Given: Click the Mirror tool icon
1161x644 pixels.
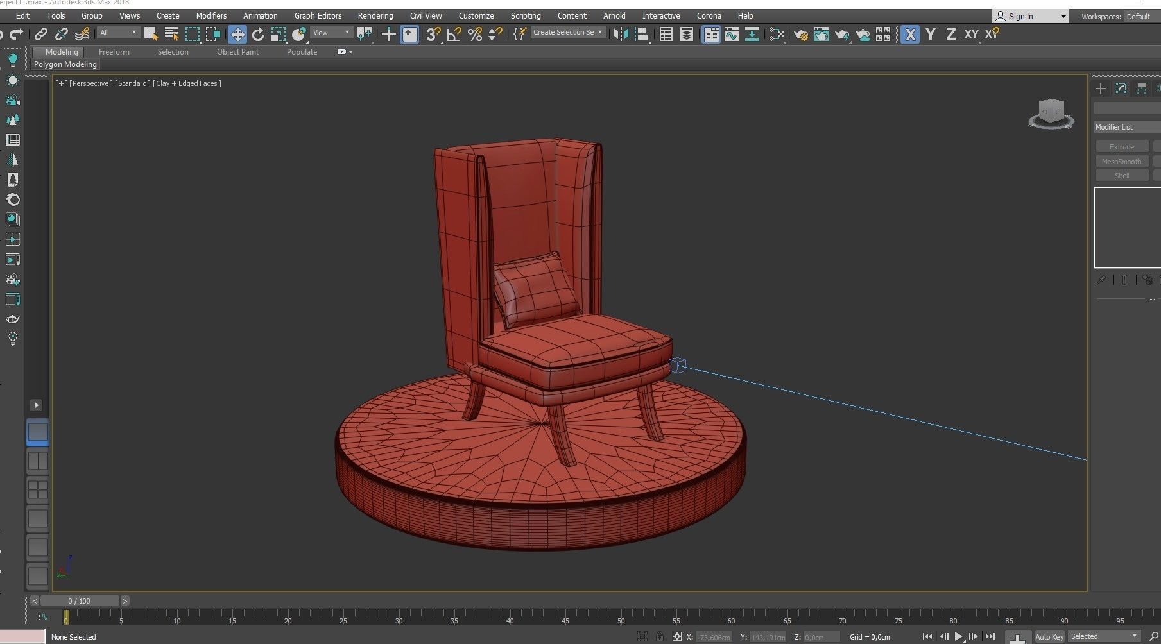Looking at the screenshot, I should [x=621, y=34].
